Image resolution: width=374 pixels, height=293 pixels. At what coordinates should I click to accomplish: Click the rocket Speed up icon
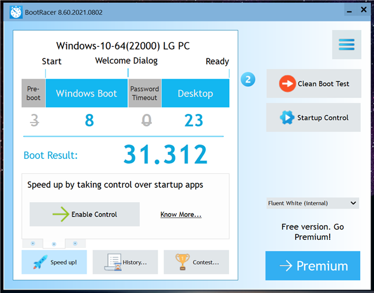[40, 262]
